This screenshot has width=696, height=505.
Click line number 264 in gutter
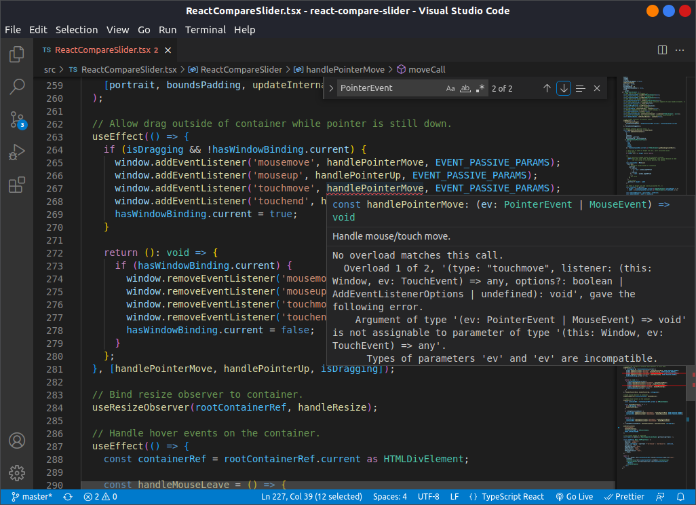coord(54,150)
